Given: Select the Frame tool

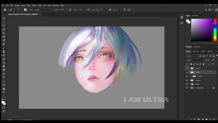Looking at the screenshot, I should 4,37.
